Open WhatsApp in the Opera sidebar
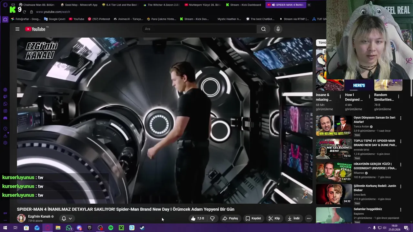 [x=5, y=104]
